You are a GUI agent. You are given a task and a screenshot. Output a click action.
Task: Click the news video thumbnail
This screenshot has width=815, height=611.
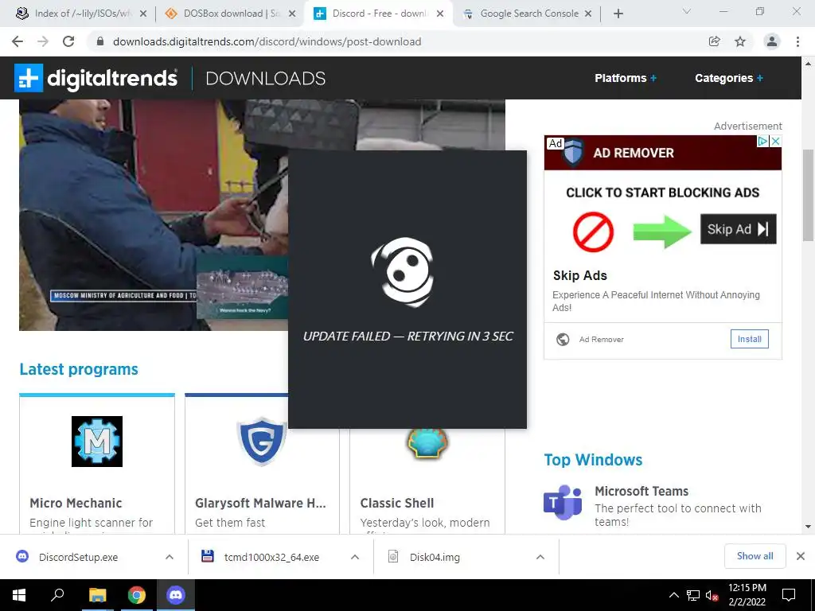coord(154,215)
